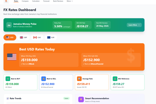Viewport: 156px width, 104px height.
Task: Open the Calculator tab
Action: [36, 1]
